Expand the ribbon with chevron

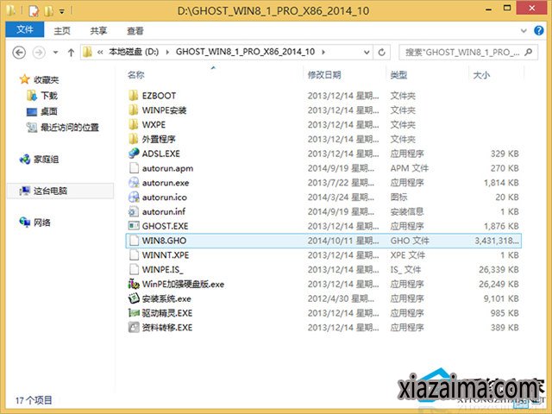tap(524, 31)
